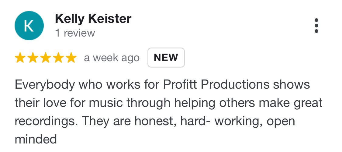Click the teal K profile avatar
This screenshot has height=152, width=342.
tap(29, 26)
